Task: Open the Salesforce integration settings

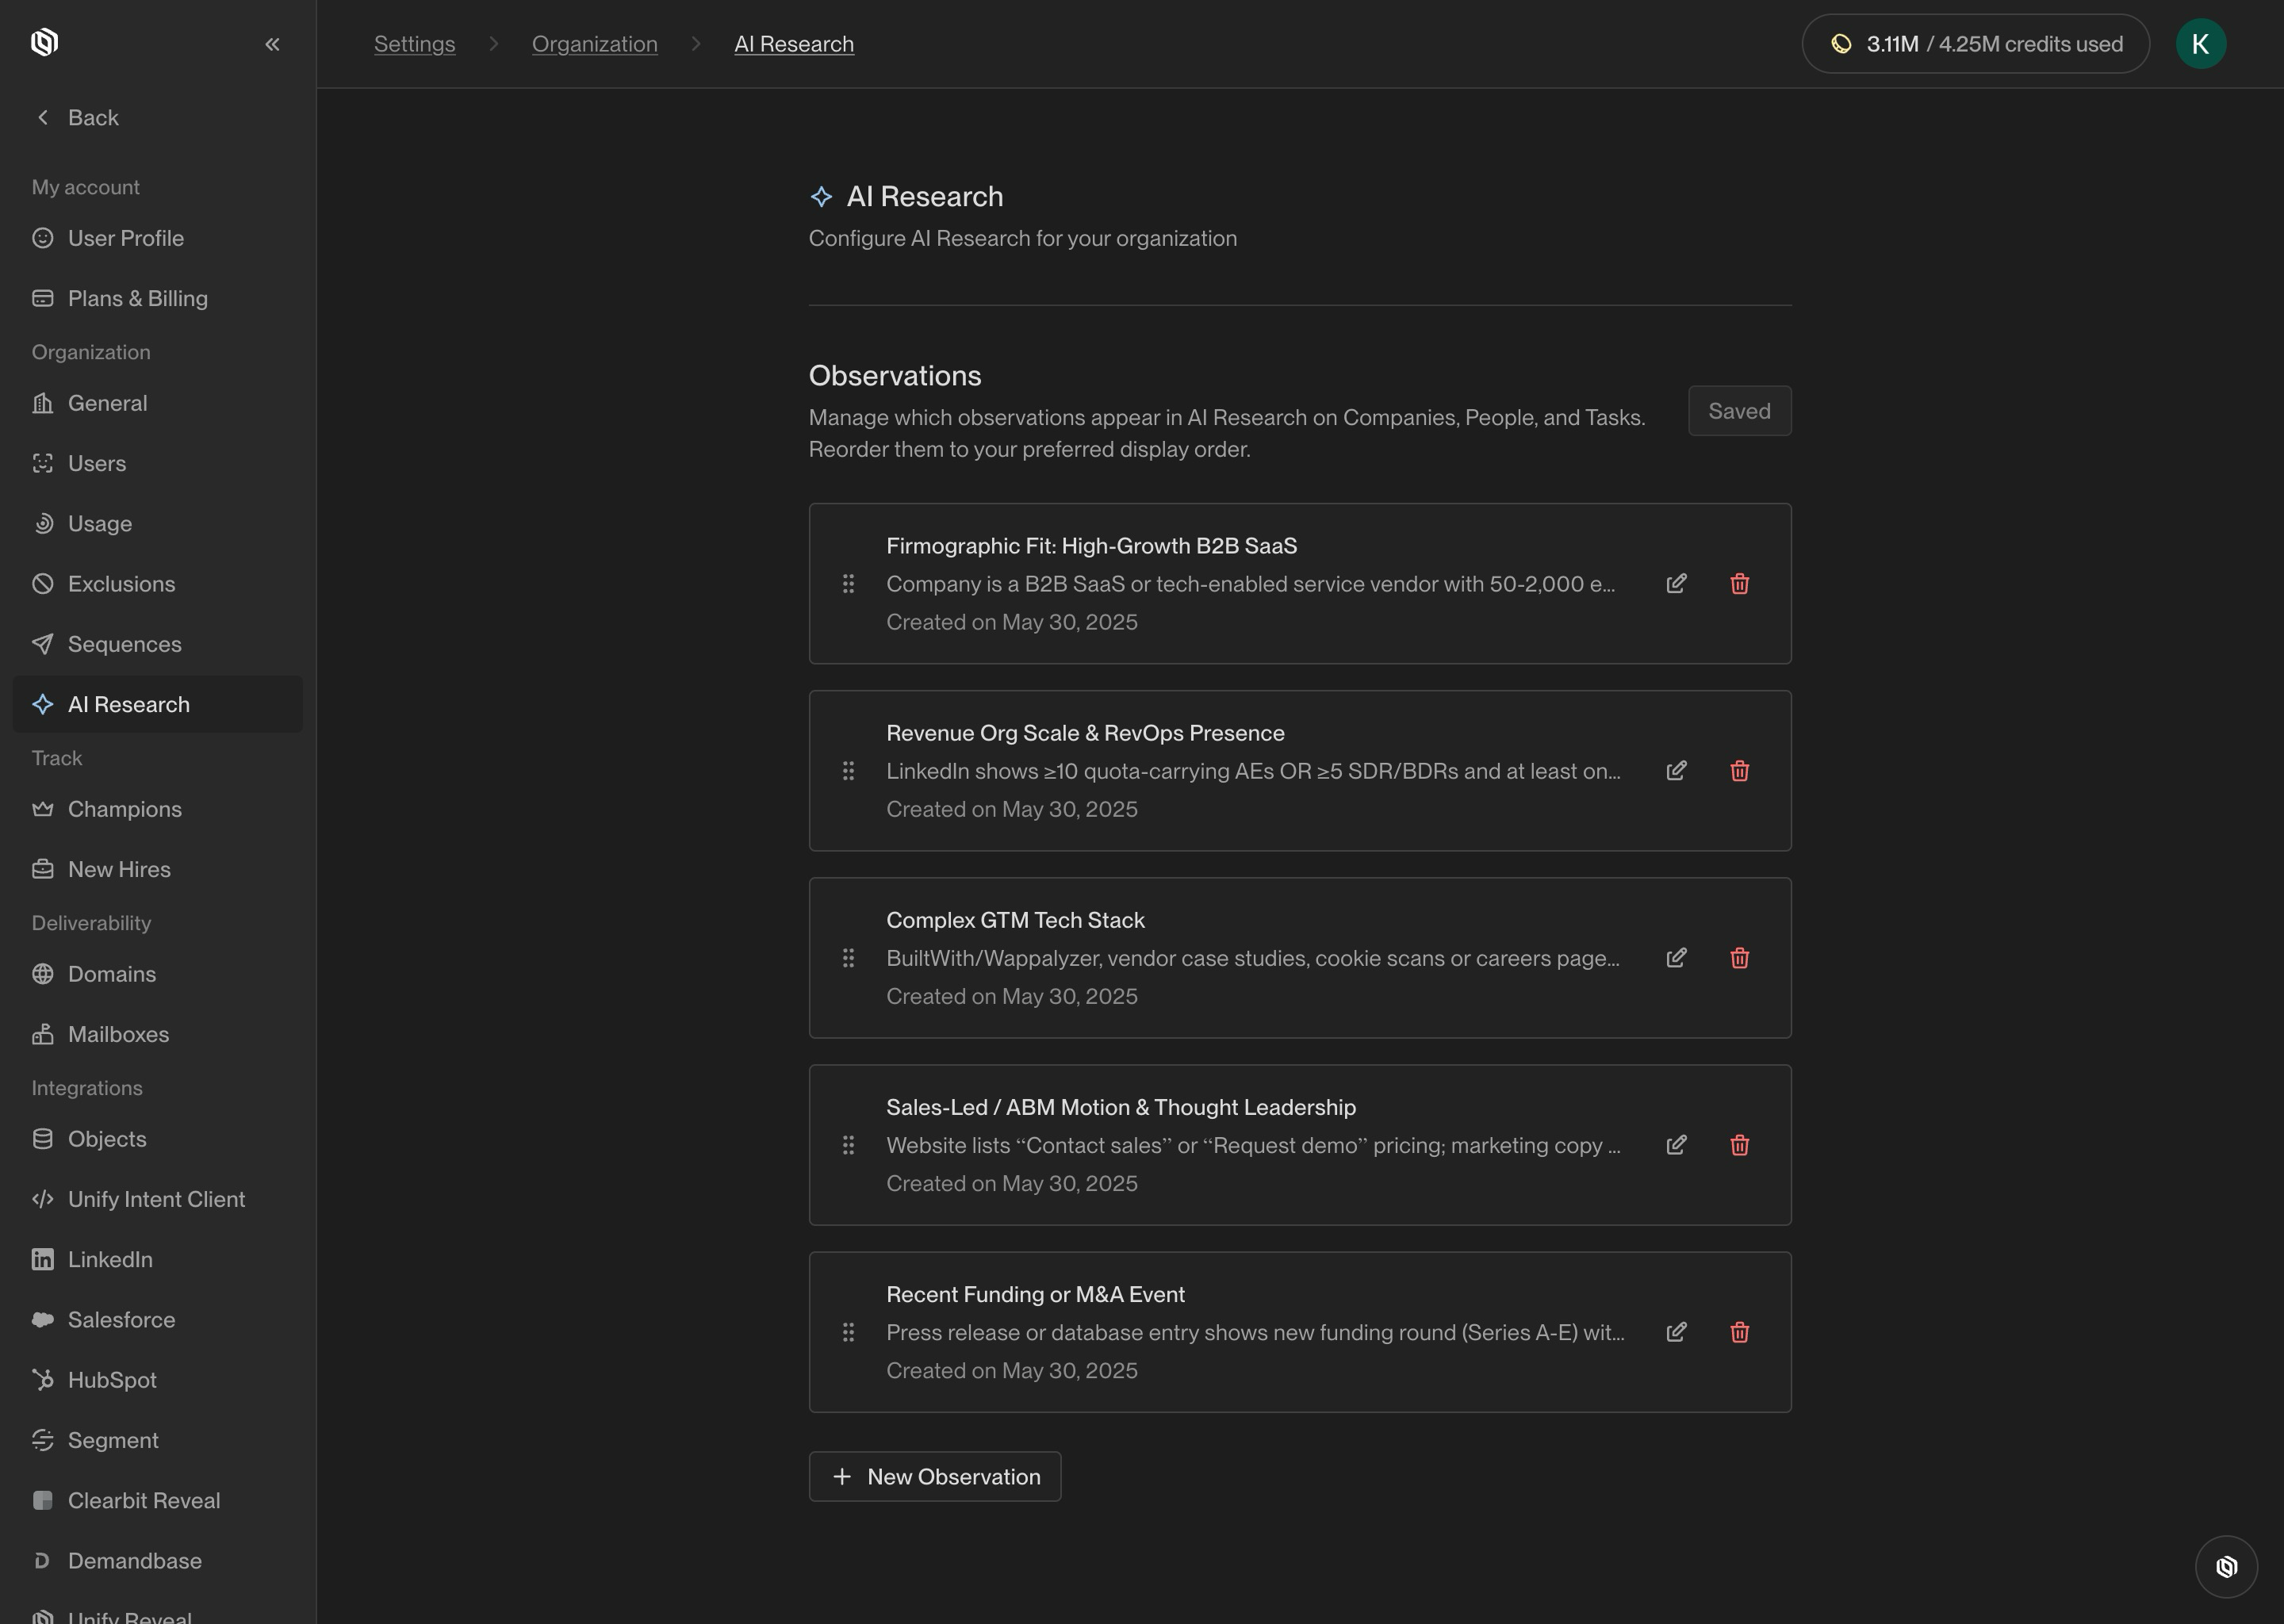Action: point(121,1320)
